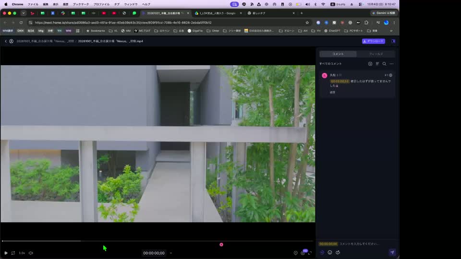Reload the page
The width and height of the screenshot is (461, 259).
(21, 23)
